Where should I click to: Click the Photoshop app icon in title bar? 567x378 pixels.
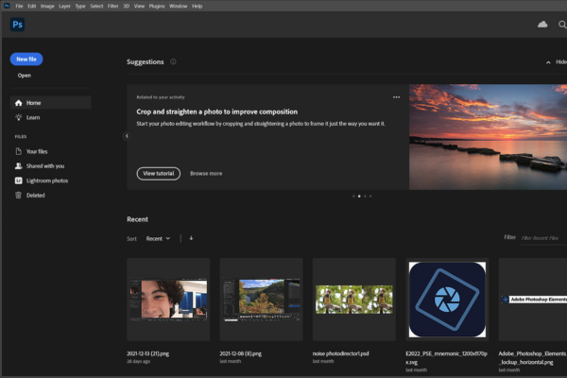[7, 6]
